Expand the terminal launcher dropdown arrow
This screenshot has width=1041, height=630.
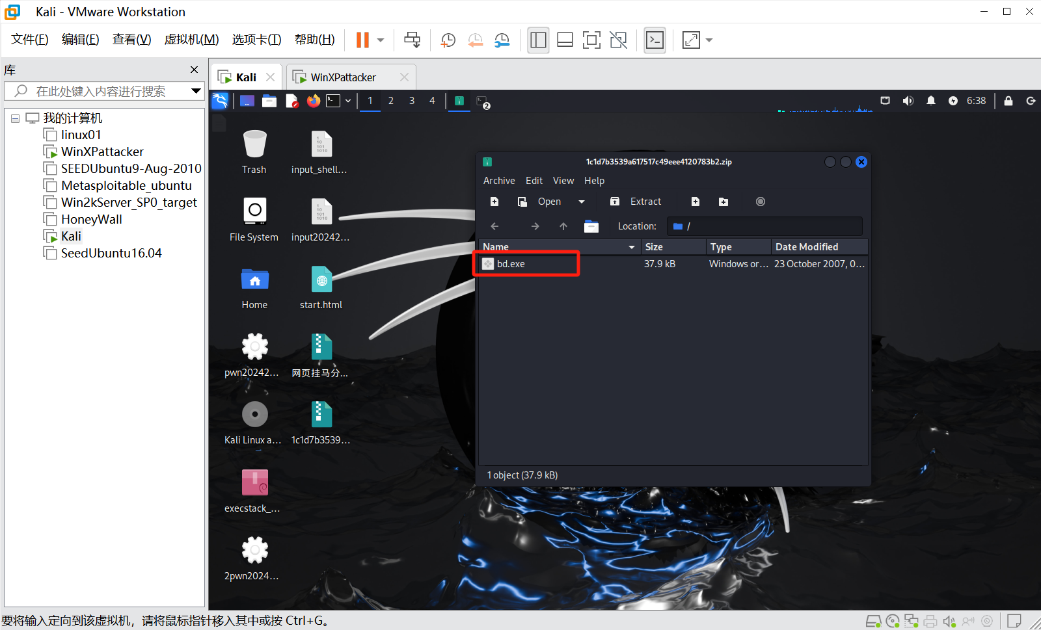tap(348, 101)
